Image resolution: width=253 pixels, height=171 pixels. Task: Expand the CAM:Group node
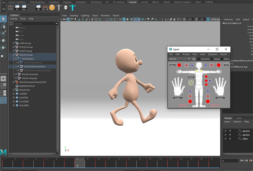(x=14, y=43)
